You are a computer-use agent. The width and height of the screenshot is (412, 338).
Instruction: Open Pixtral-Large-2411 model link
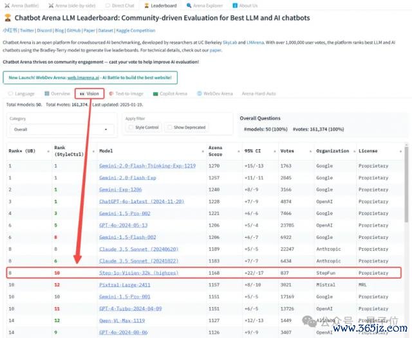click(124, 285)
